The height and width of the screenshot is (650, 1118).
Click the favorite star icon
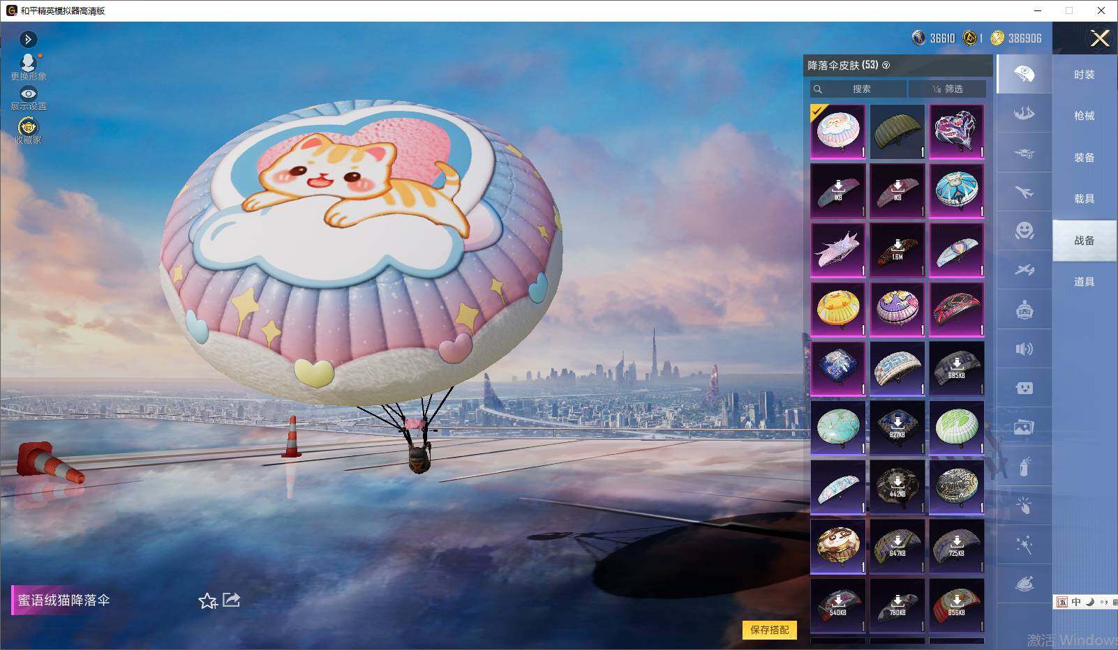tap(207, 600)
